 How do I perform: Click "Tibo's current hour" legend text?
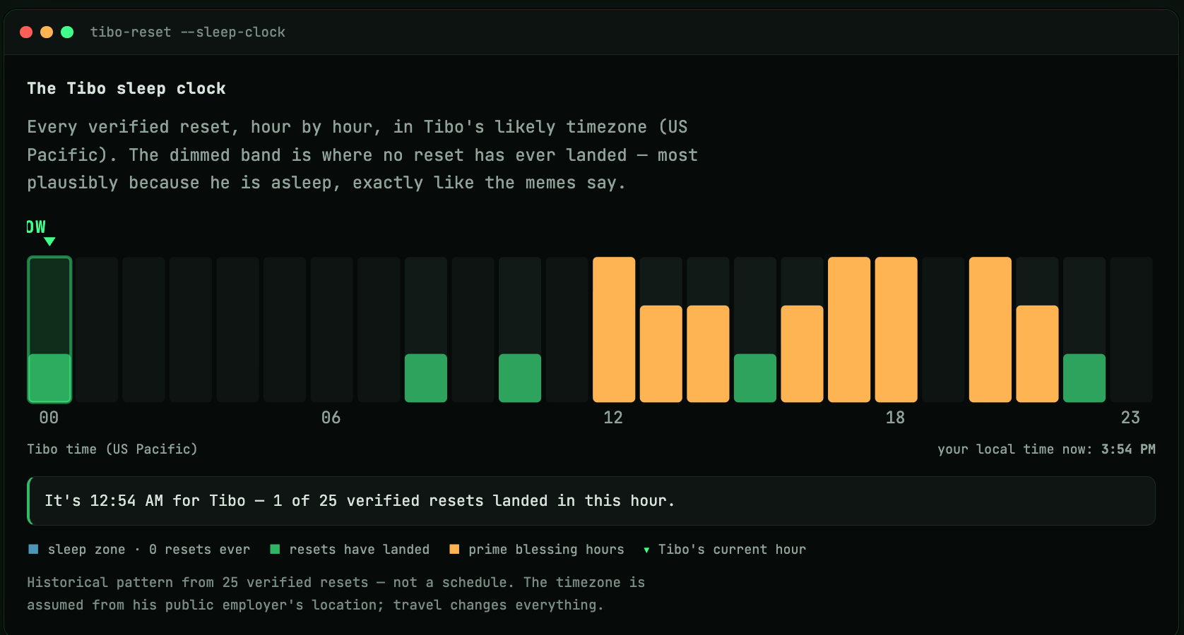(732, 549)
